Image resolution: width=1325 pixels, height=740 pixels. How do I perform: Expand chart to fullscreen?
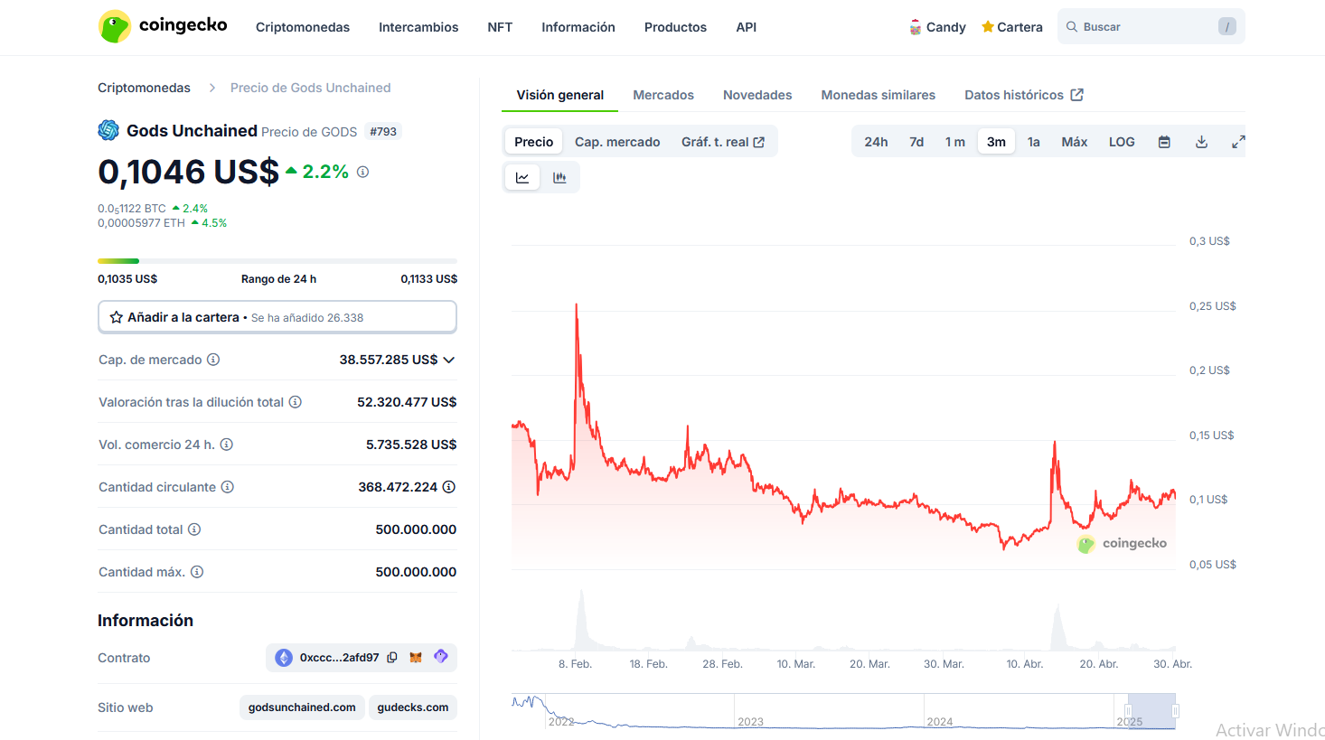point(1238,142)
